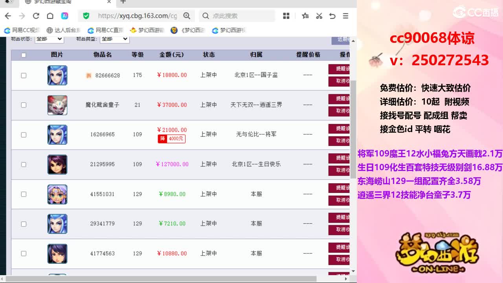503x283 pixels.
Task: Click item name 41774563
Action: (102, 254)
